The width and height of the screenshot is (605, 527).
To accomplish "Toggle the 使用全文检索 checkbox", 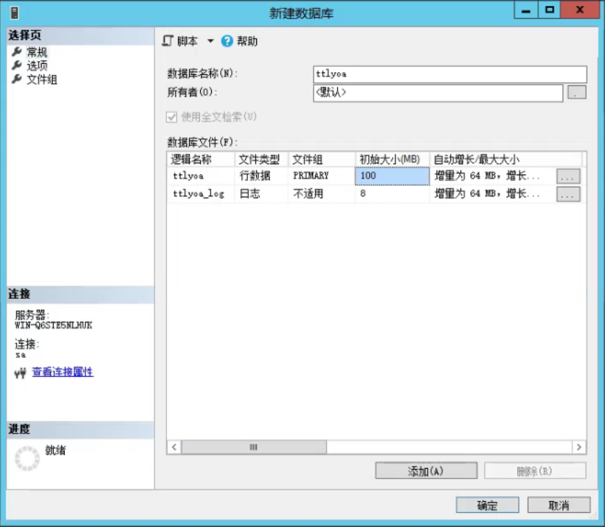I will [171, 117].
